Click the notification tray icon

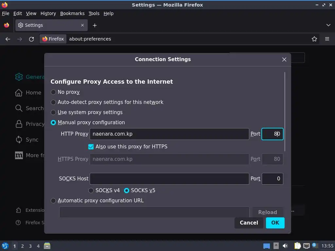click(315, 245)
